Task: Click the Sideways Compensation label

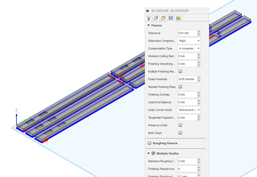Action: pyautogui.click(x=162, y=41)
